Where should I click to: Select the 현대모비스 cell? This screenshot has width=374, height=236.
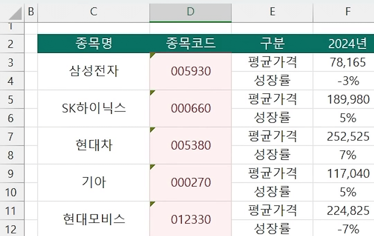tap(94, 219)
